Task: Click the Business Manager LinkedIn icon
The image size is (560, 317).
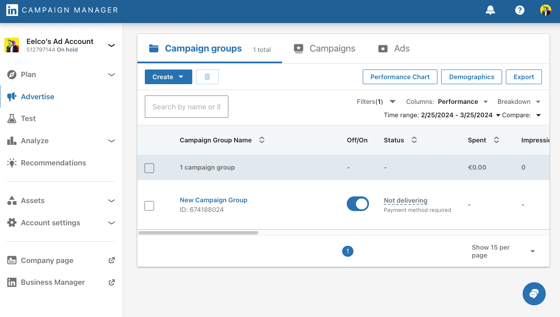Action: coord(12,282)
